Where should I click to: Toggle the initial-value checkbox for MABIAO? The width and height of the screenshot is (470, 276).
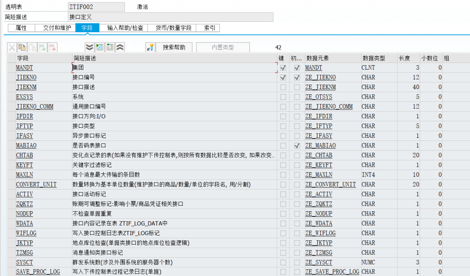pyautogui.click(x=297, y=146)
